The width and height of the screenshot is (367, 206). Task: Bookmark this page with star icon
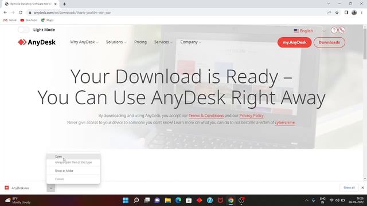[337, 13]
